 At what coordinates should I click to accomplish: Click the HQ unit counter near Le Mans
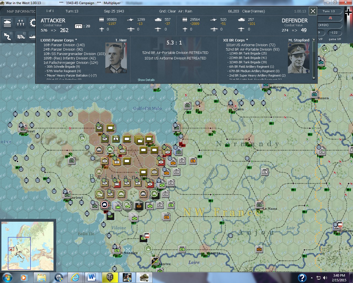[x=259, y=205]
